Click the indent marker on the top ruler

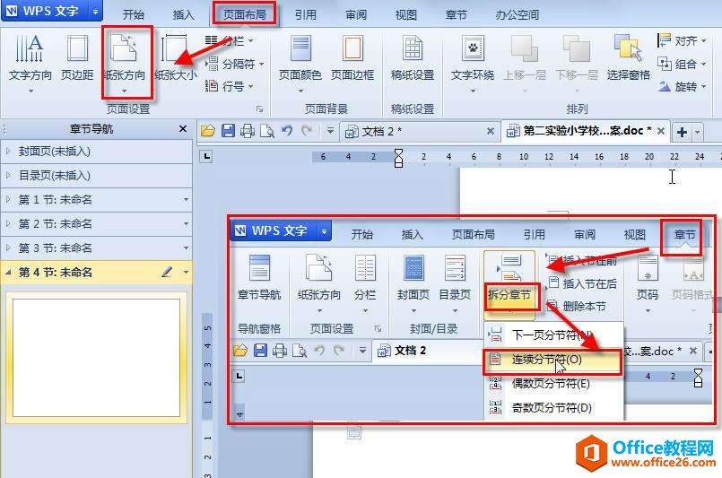(399, 158)
